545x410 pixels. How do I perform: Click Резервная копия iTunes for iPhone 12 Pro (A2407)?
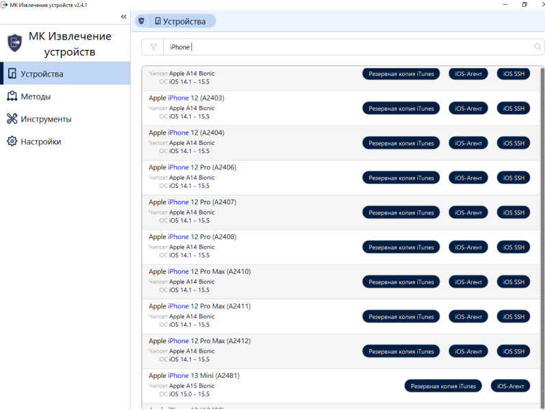(401, 213)
